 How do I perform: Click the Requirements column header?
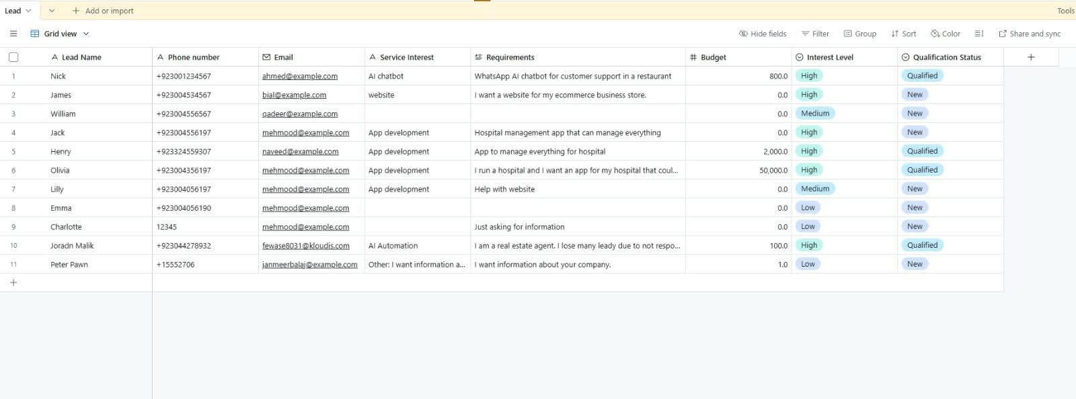click(578, 57)
